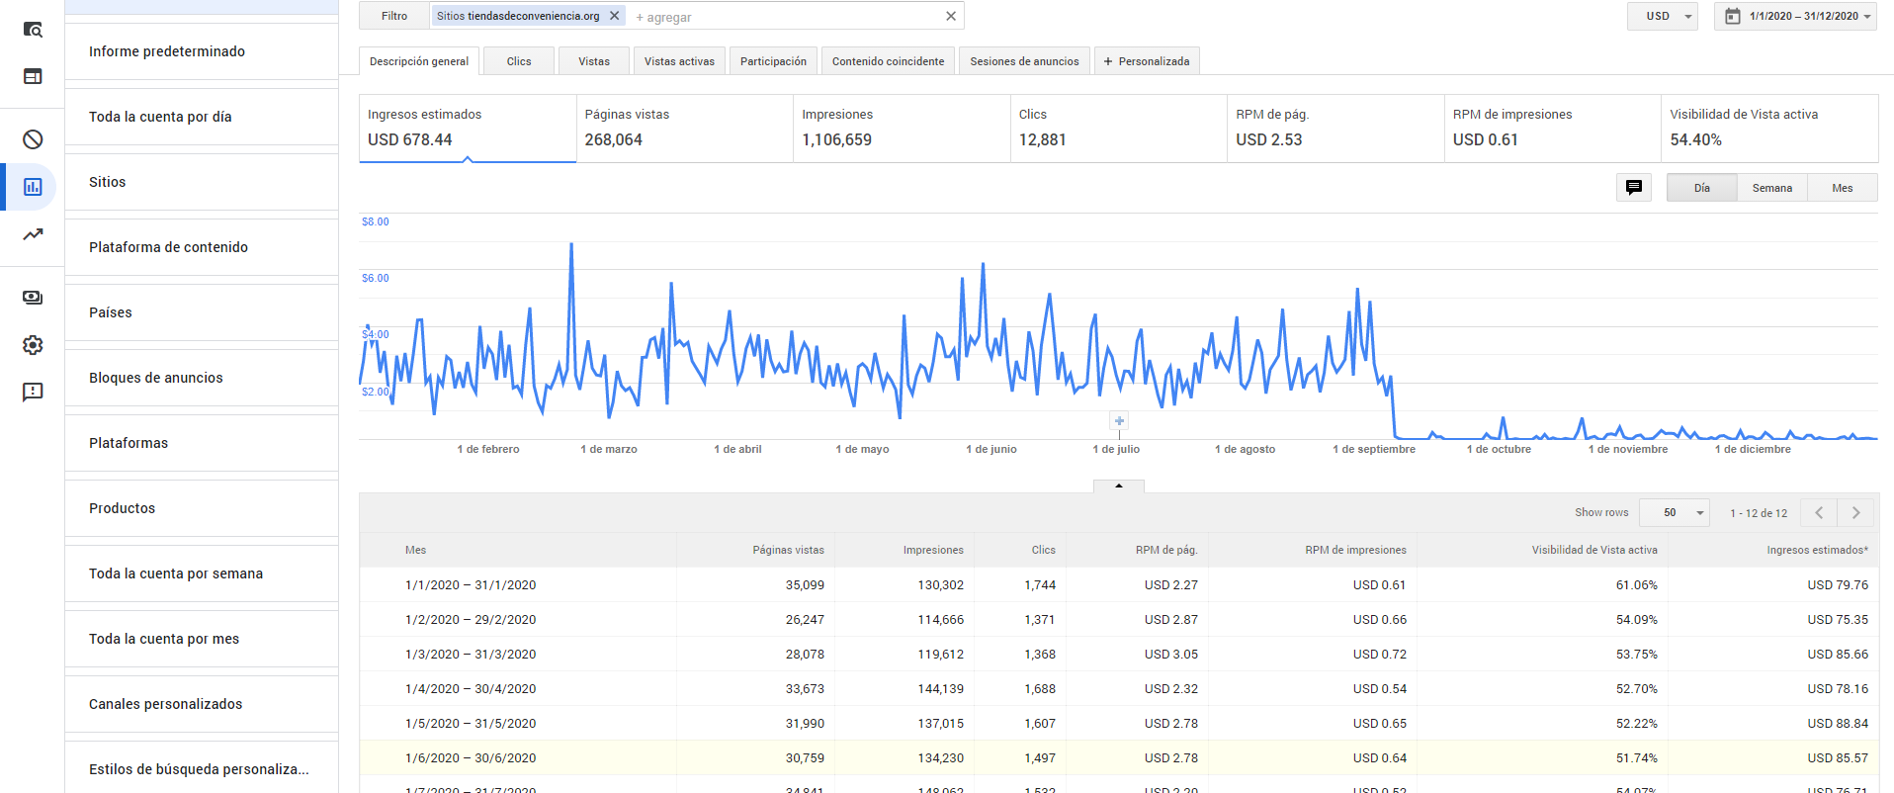Switch chart granularity to Mes
The height and width of the screenshot is (793, 1894).
click(1842, 188)
